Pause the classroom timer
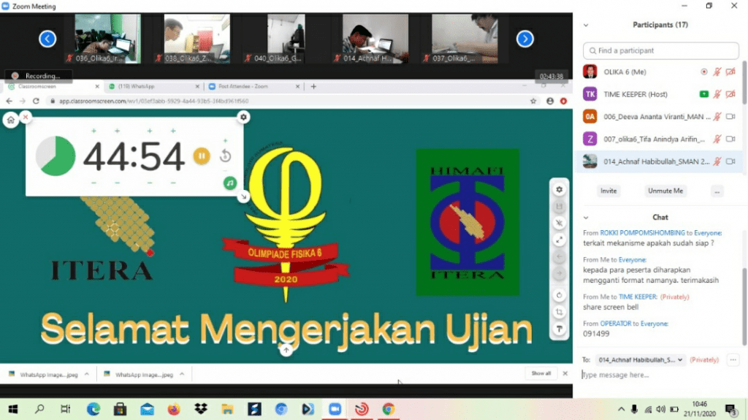Viewport: 748px width, 420px height. pos(202,156)
